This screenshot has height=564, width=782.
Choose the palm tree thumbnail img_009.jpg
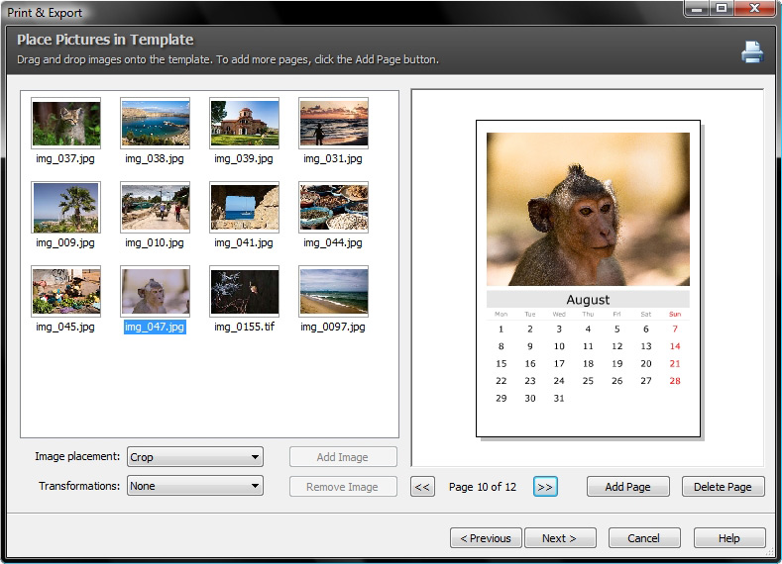click(x=65, y=207)
